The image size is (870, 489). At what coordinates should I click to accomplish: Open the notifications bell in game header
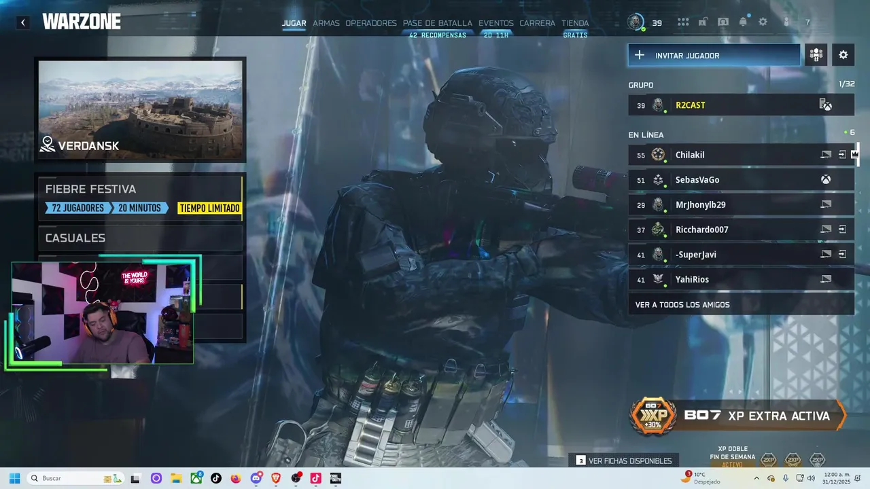click(x=743, y=22)
